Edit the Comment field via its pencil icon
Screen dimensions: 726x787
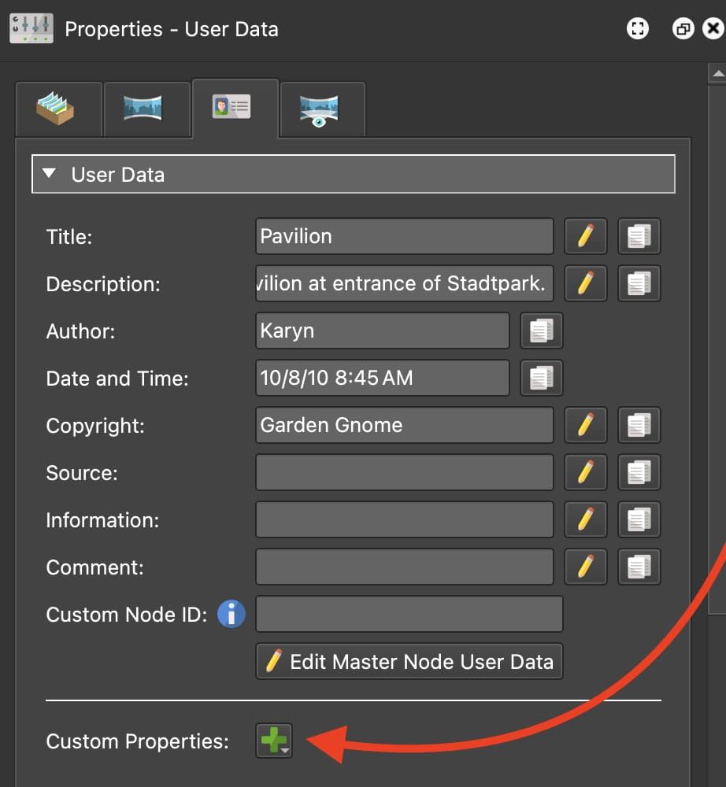pos(585,567)
